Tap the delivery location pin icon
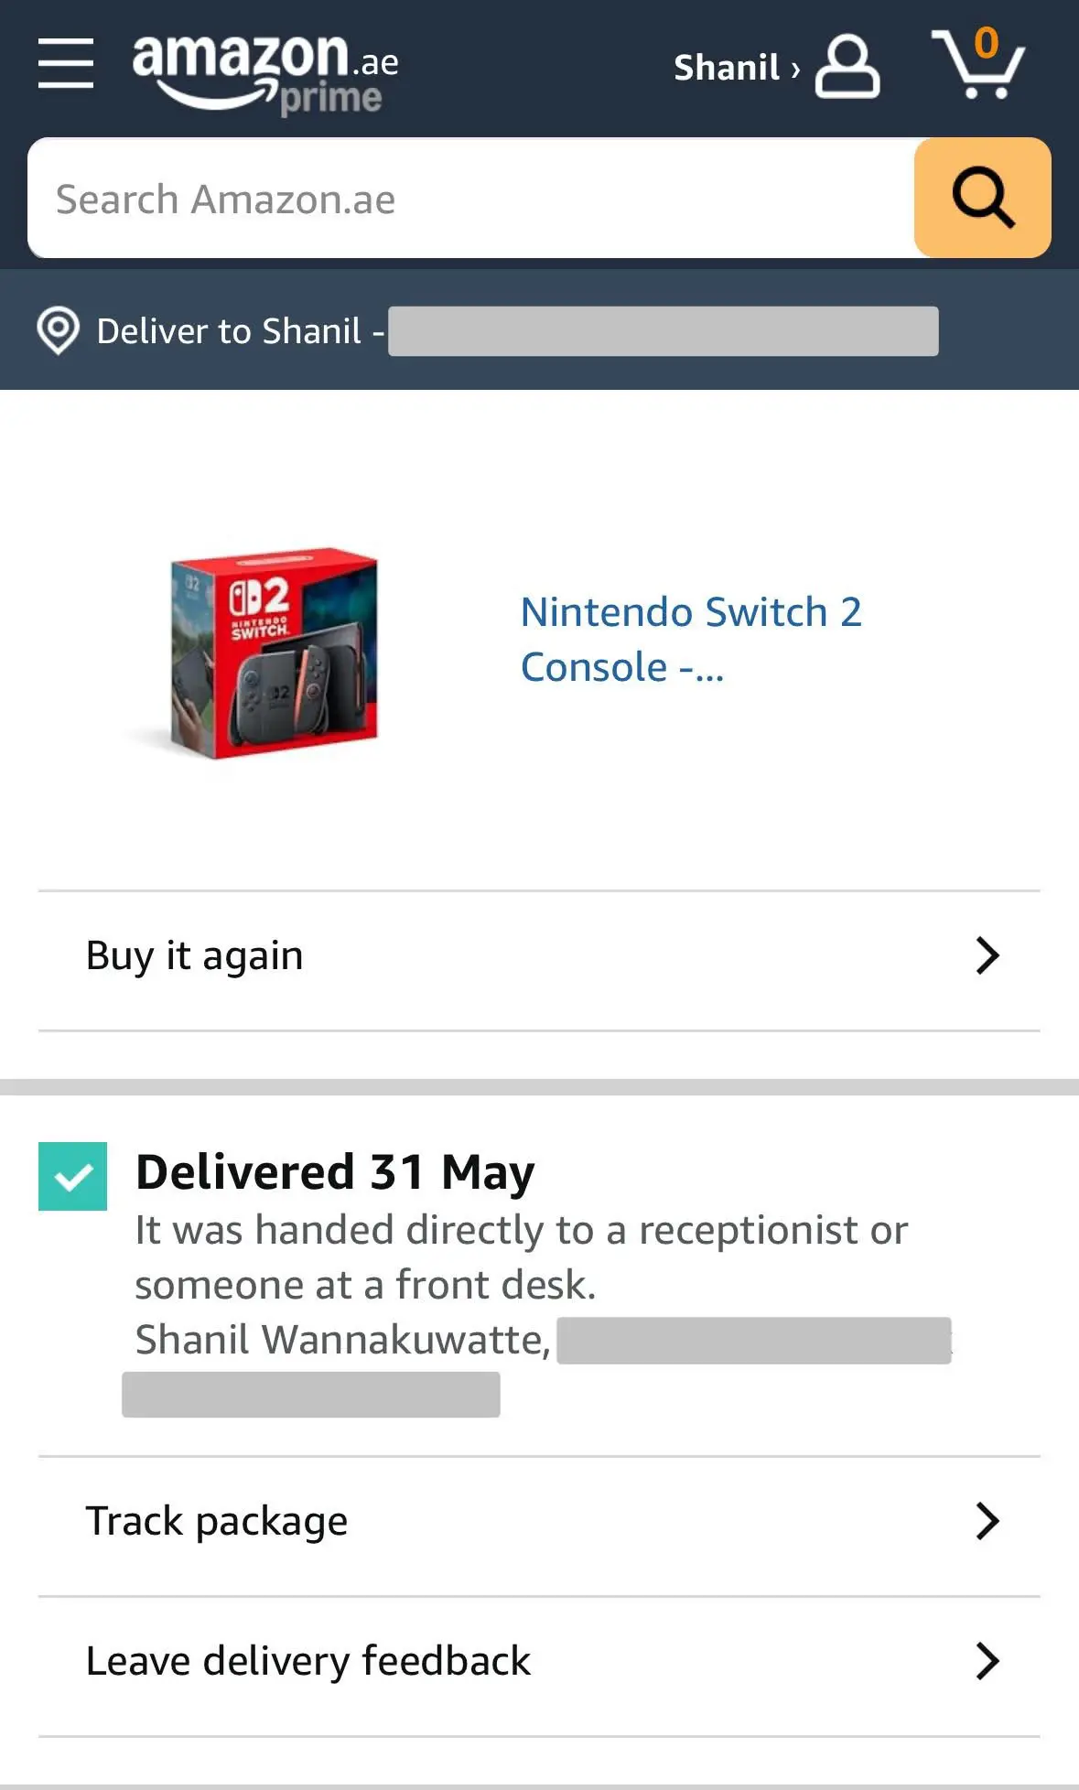This screenshot has height=1790, width=1079. (x=58, y=330)
